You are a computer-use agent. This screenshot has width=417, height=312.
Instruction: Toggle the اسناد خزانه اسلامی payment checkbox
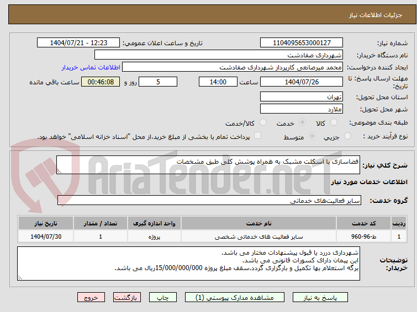click(x=257, y=136)
